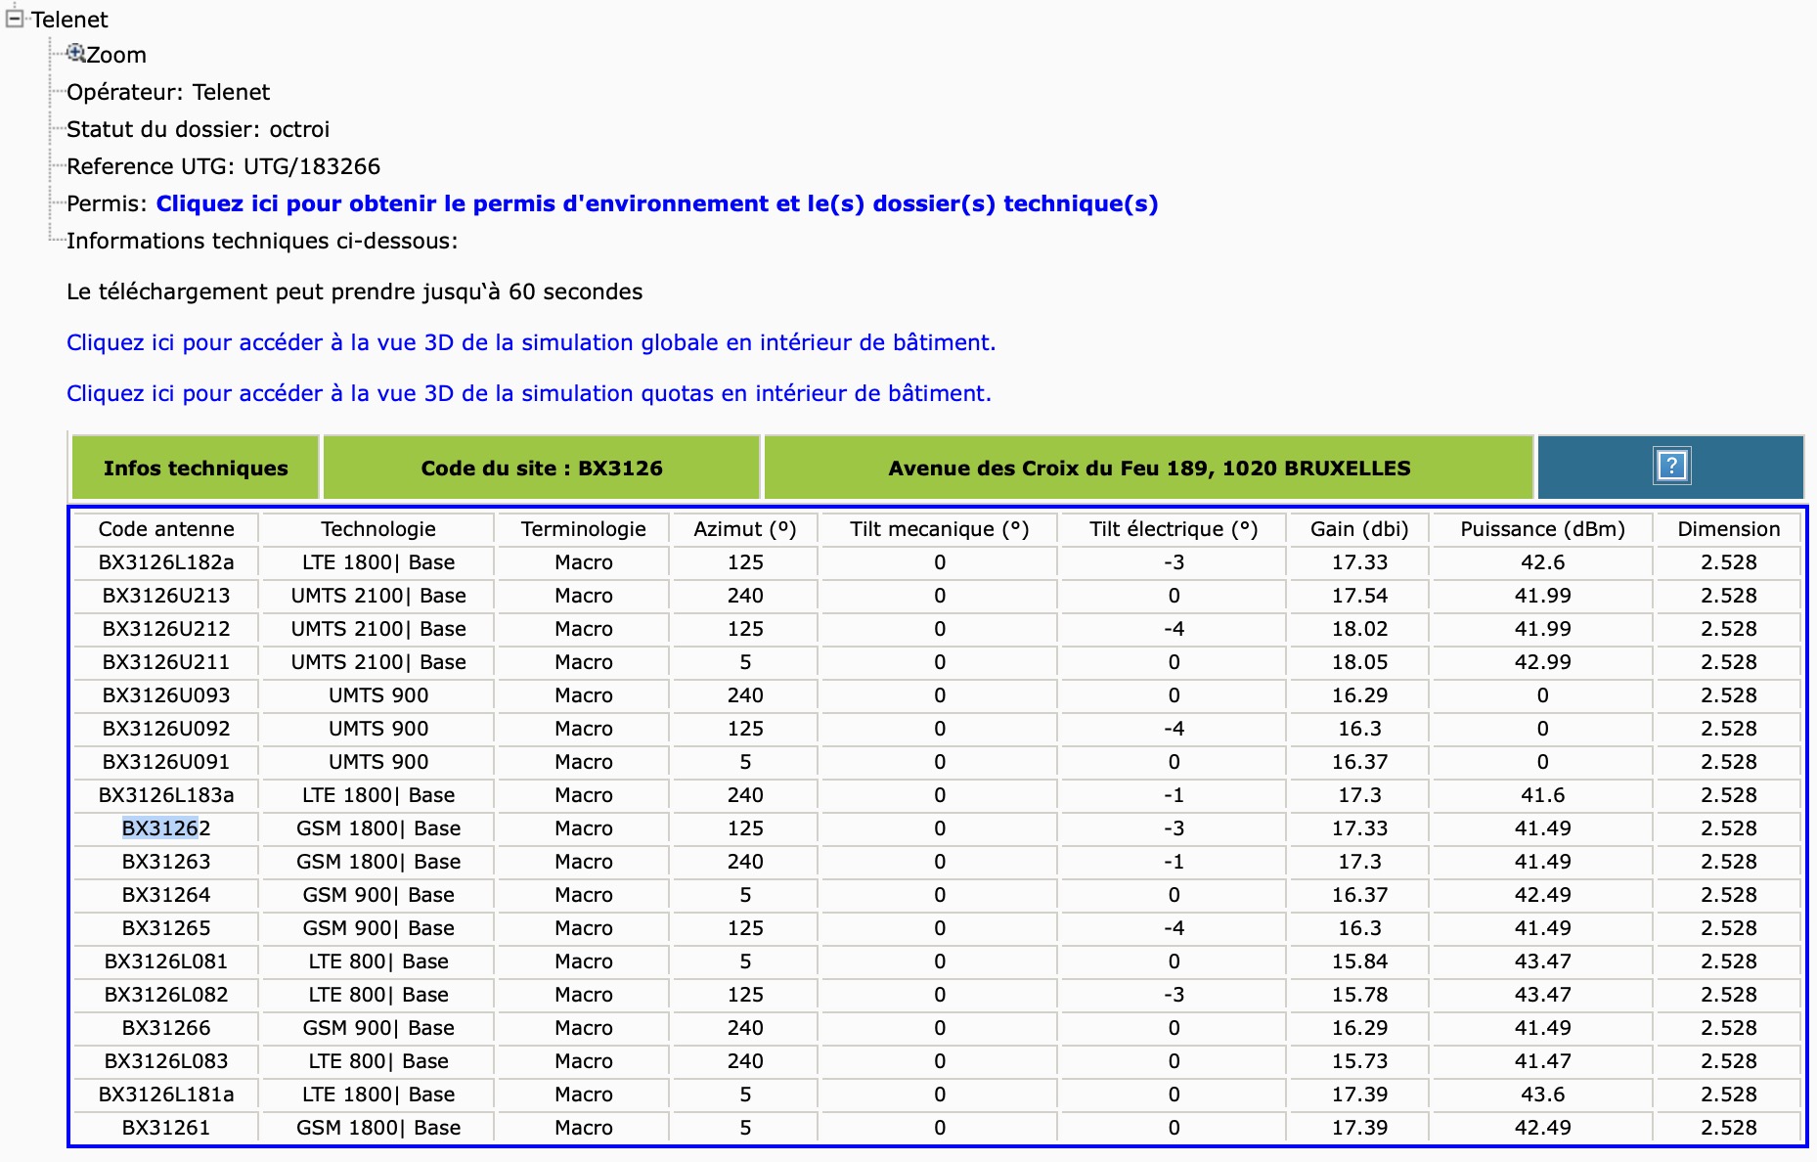This screenshot has width=1817, height=1162.
Task: Select antenna code BX3126L181a
Action: coord(166,1095)
